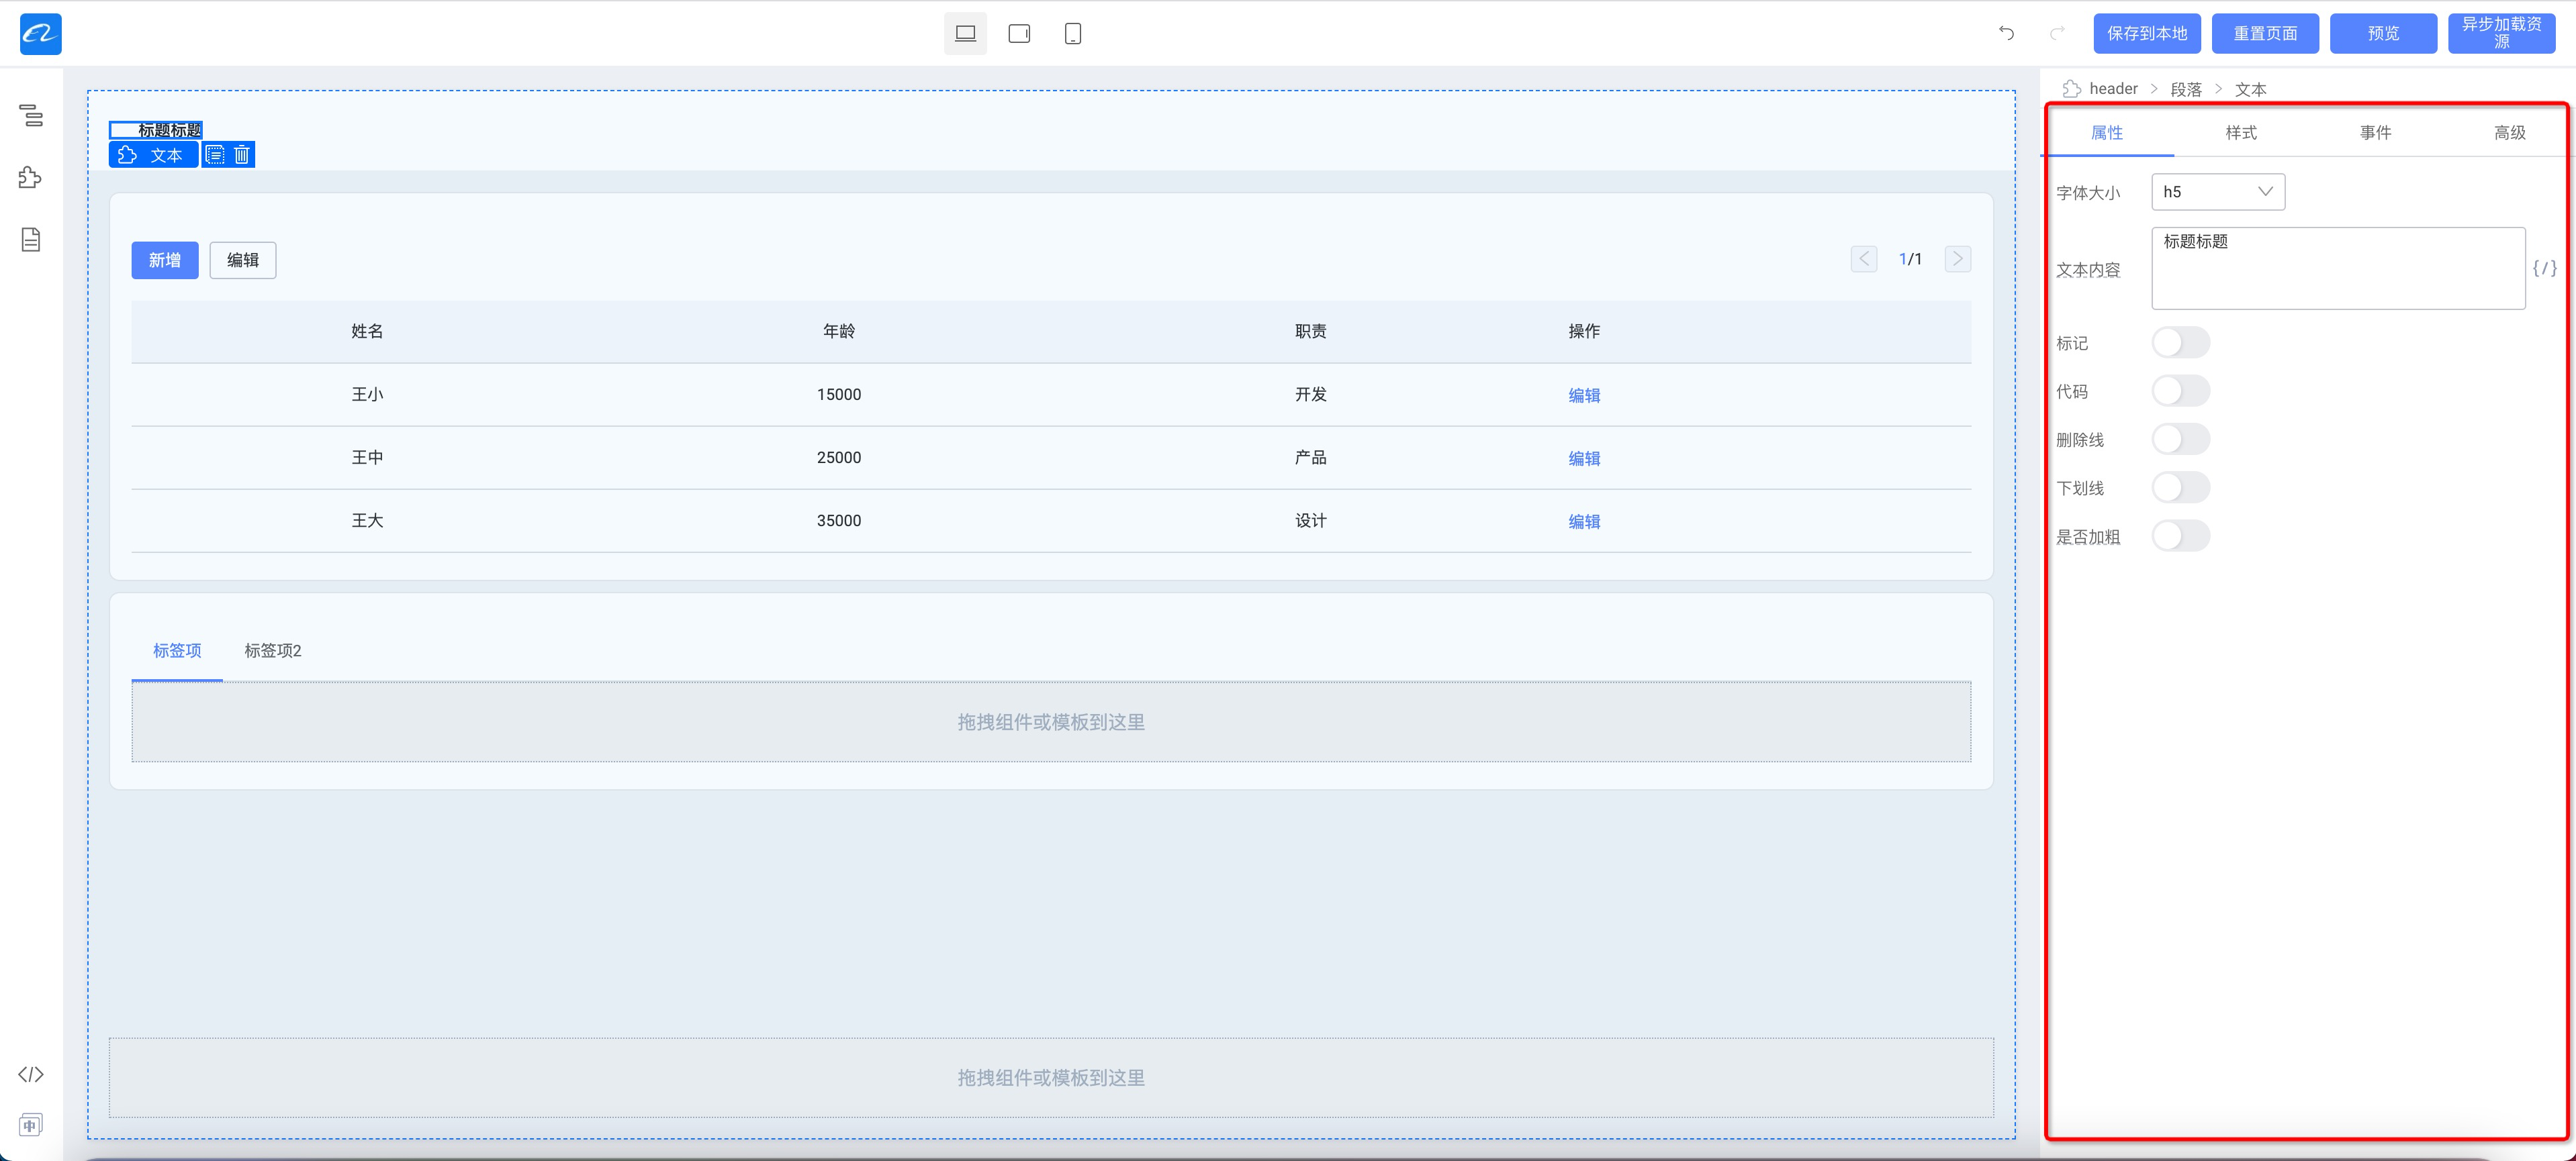Go to next table page arrow

pyautogui.click(x=1957, y=260)
